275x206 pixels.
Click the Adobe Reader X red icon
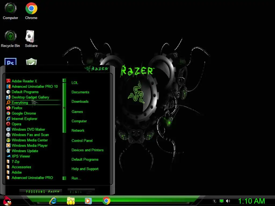(8, 81)
